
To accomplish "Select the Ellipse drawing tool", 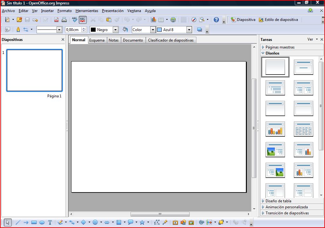I will [42, 222].
